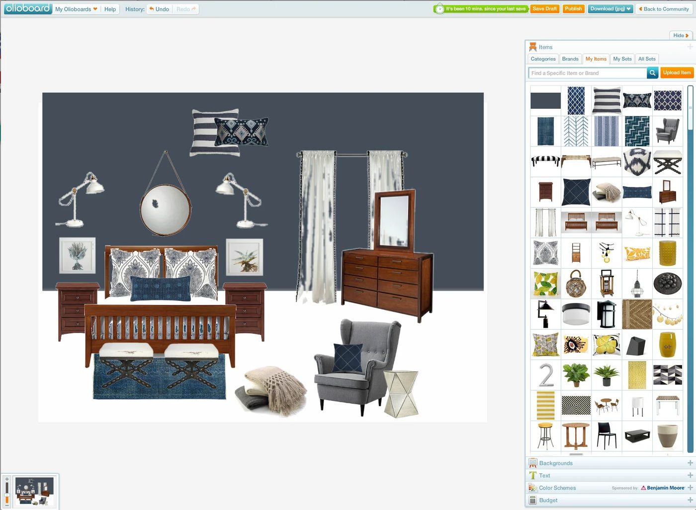Expand the Backgrounds panel
This screenshot has width=696, height=510.
coord(610,463)
